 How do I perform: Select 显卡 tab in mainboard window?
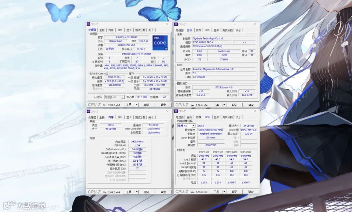pos(216,30)
